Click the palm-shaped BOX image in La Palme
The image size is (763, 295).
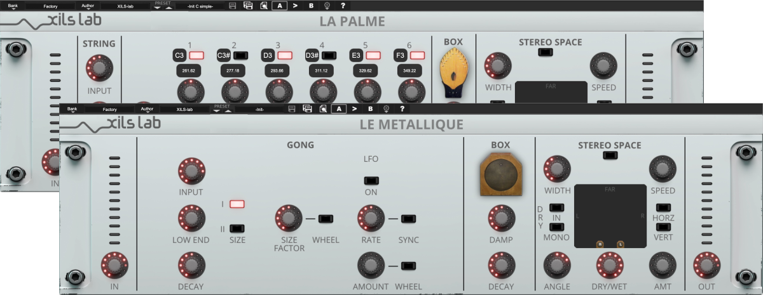click(453, 71)
